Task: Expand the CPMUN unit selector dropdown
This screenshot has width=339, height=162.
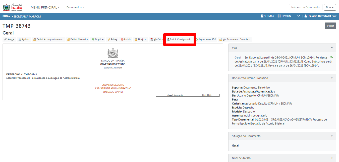Action: coord(299,16)
